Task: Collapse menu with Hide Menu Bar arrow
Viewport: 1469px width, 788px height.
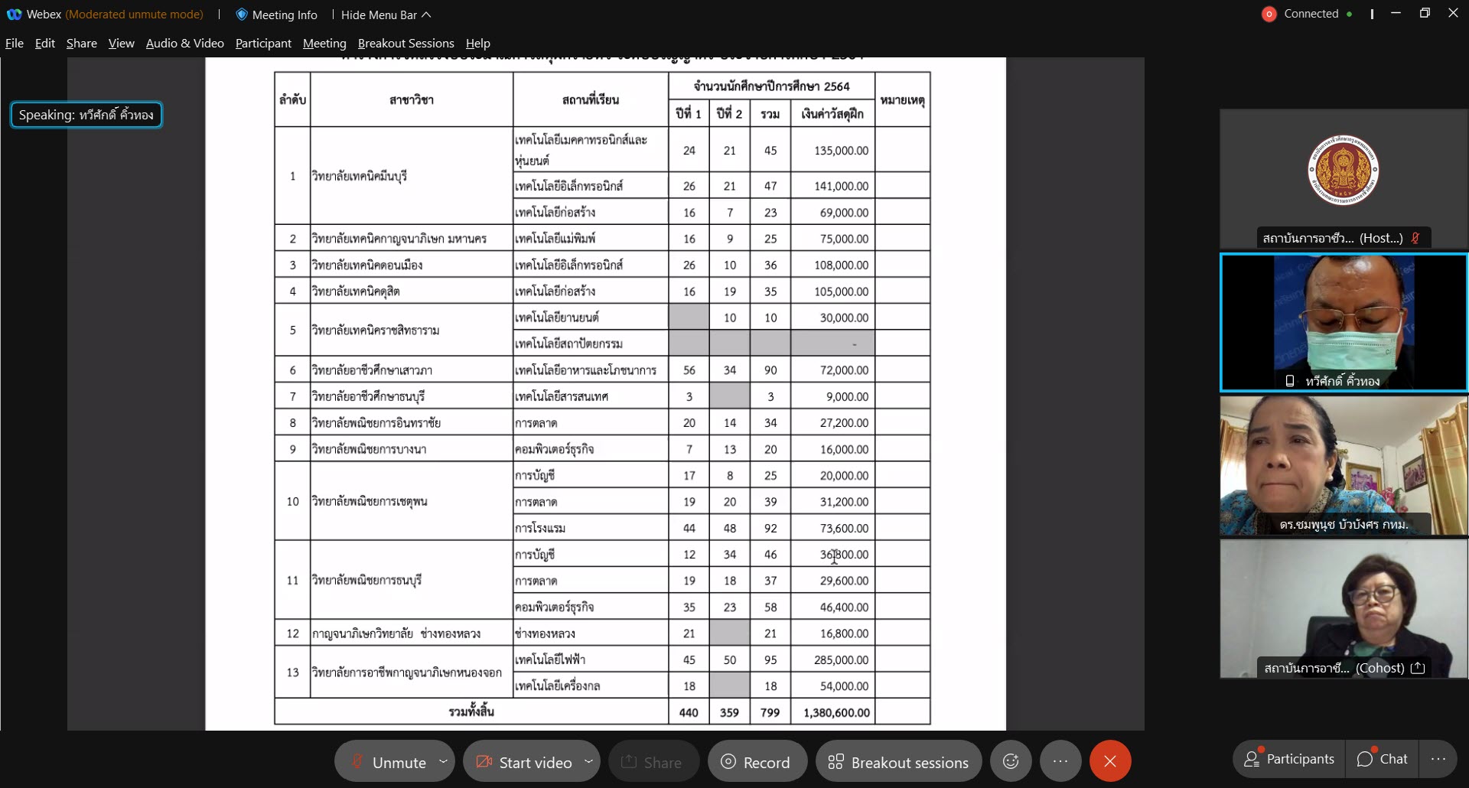Action: (427, 15)
